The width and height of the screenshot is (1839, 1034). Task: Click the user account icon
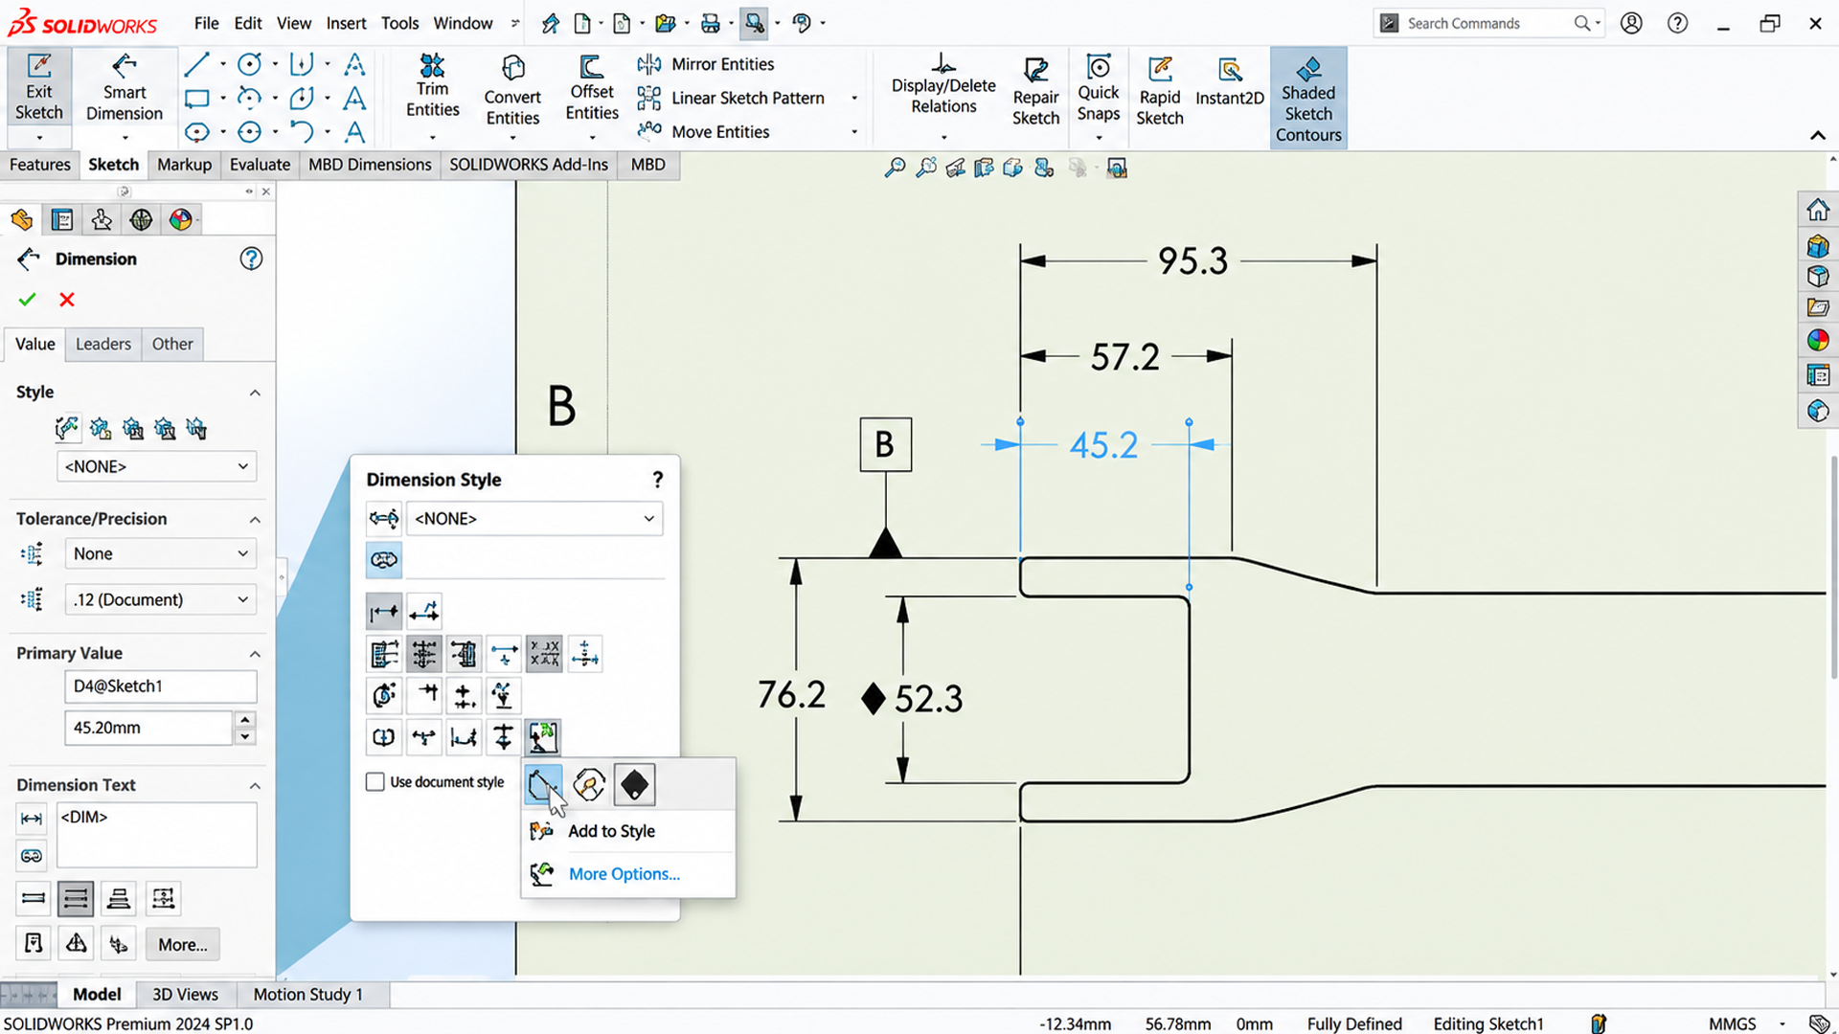coord(1631,23)
